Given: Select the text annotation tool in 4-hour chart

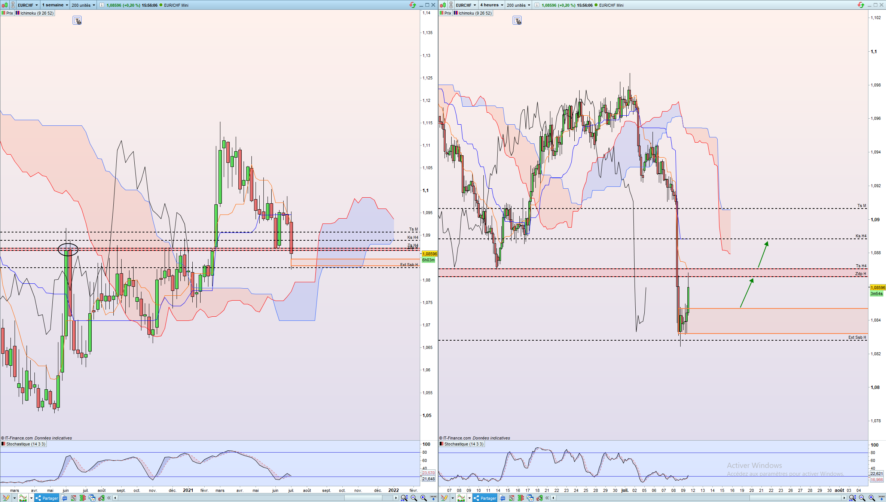Looking at the screenshot, I should tap(517, 21).
